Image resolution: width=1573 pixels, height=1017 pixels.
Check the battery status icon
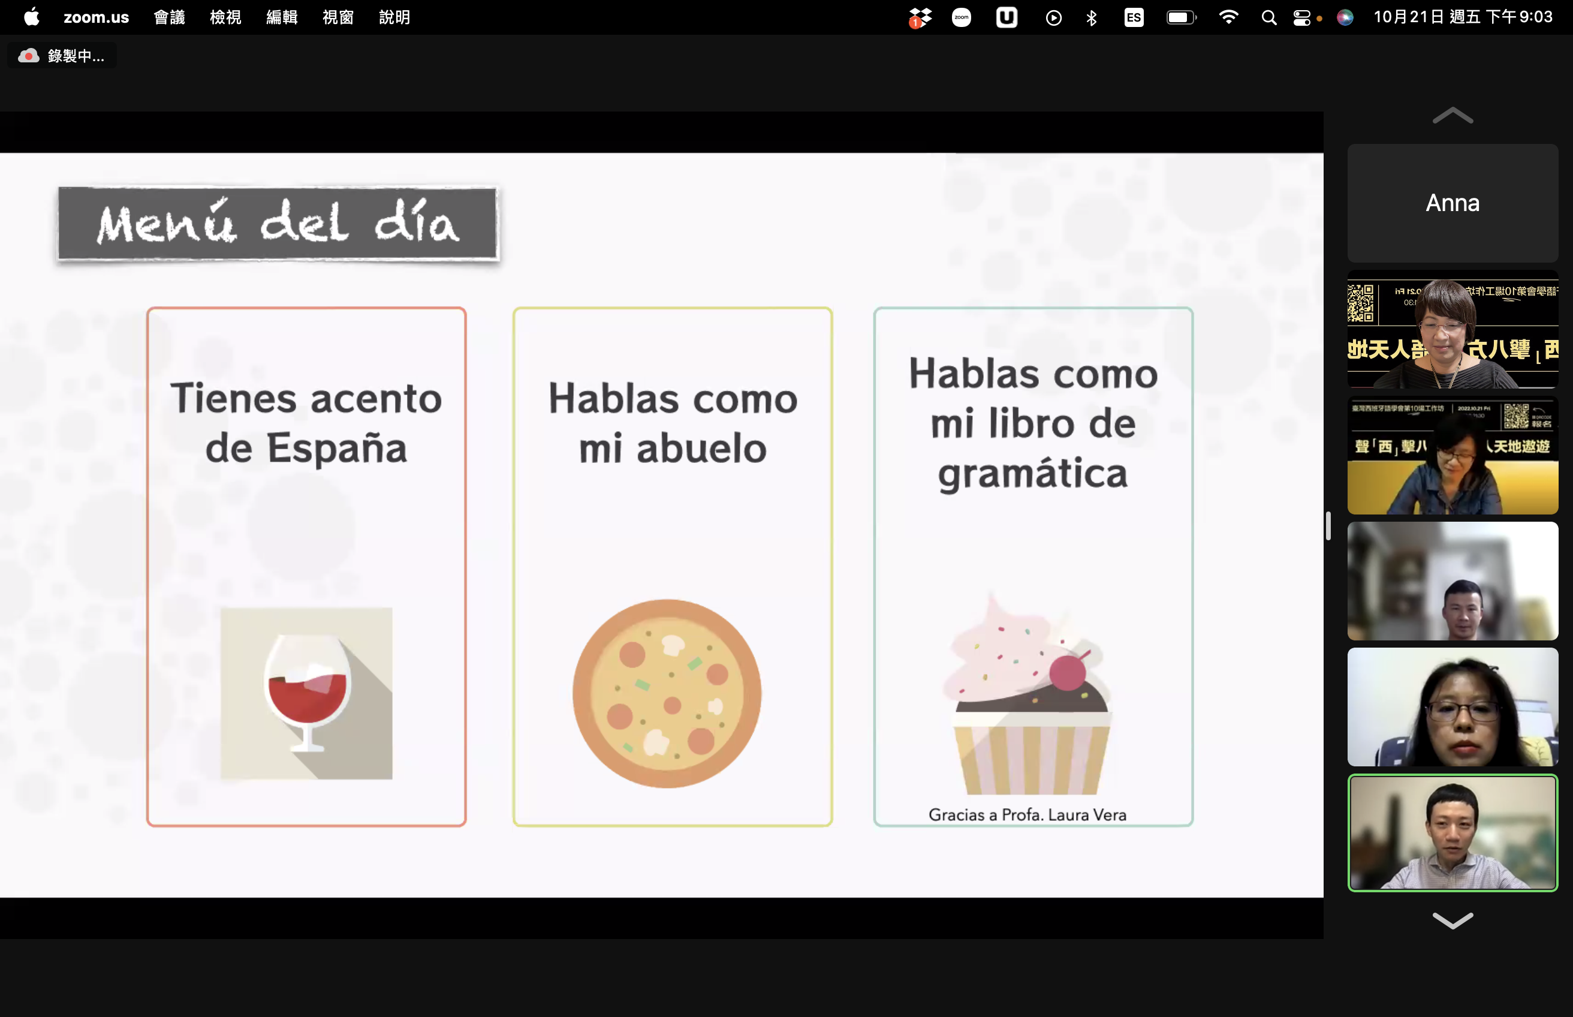pos(1182,18)
